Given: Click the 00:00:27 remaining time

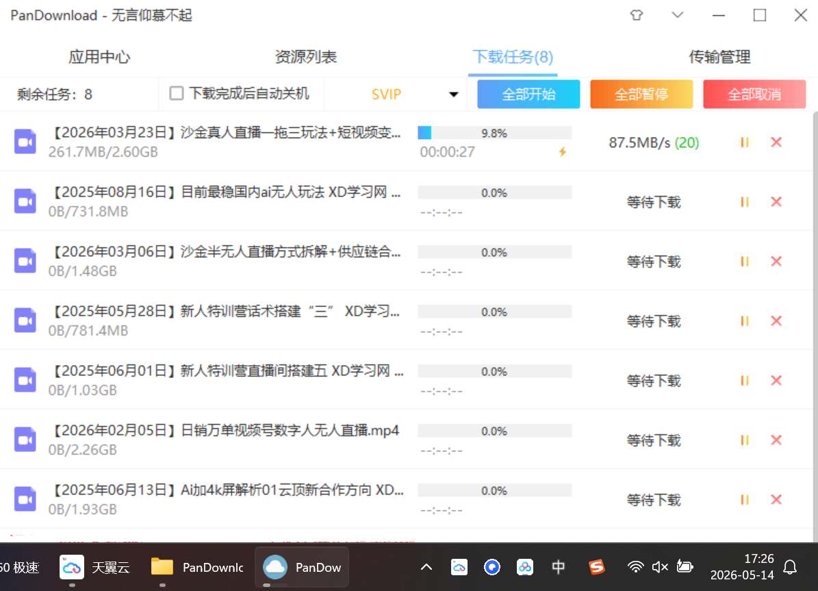Looking at the screenshot, I should point(448,152).
